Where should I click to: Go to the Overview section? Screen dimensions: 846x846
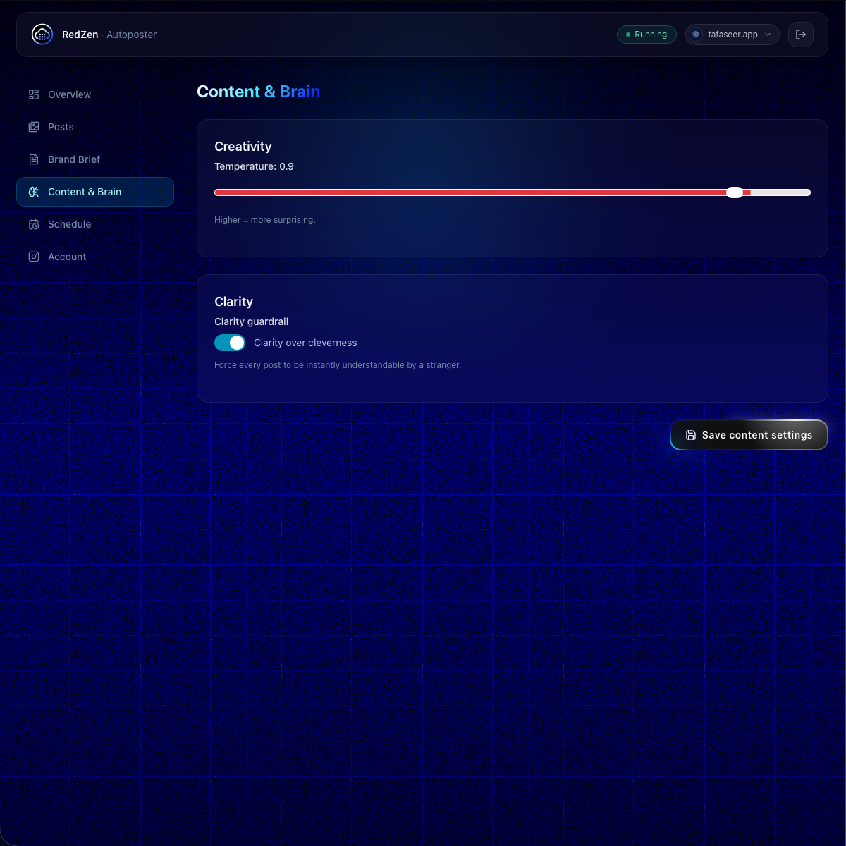coord(95,94)
